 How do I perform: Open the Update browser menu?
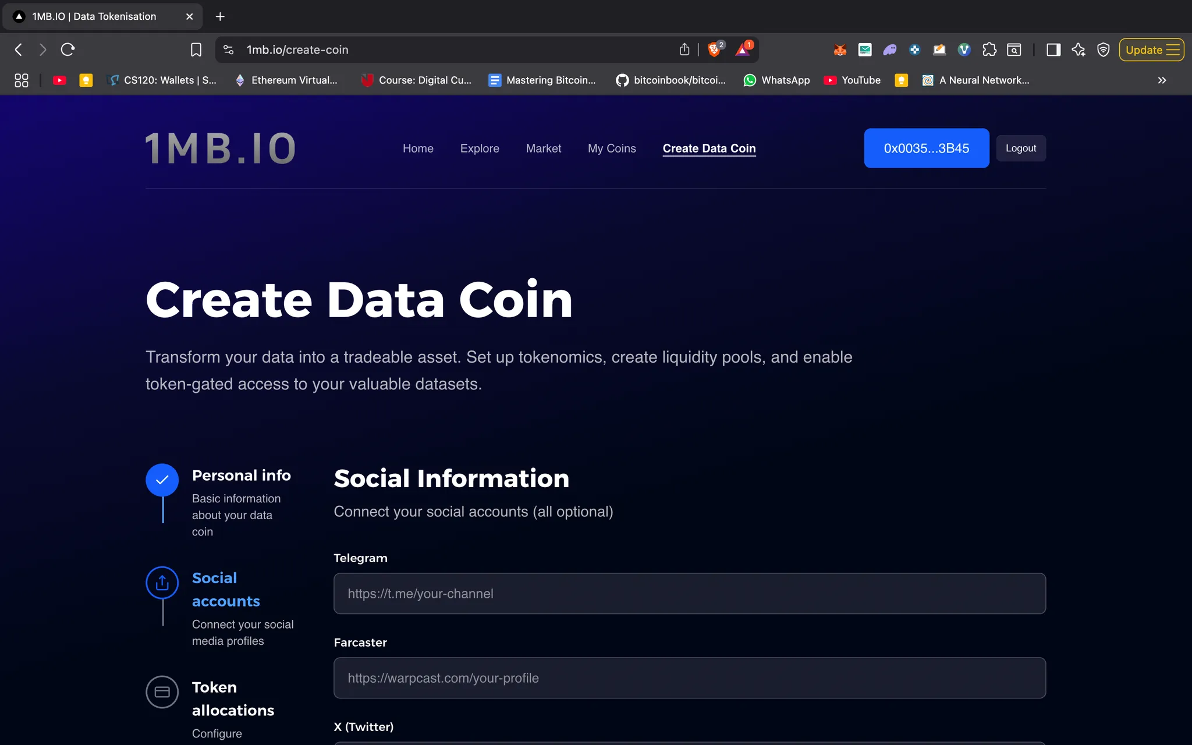(1151, 49)
